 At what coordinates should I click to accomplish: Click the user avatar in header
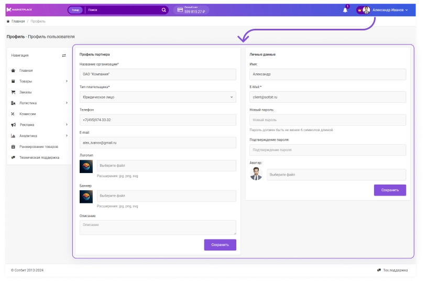tap(366, 10)
